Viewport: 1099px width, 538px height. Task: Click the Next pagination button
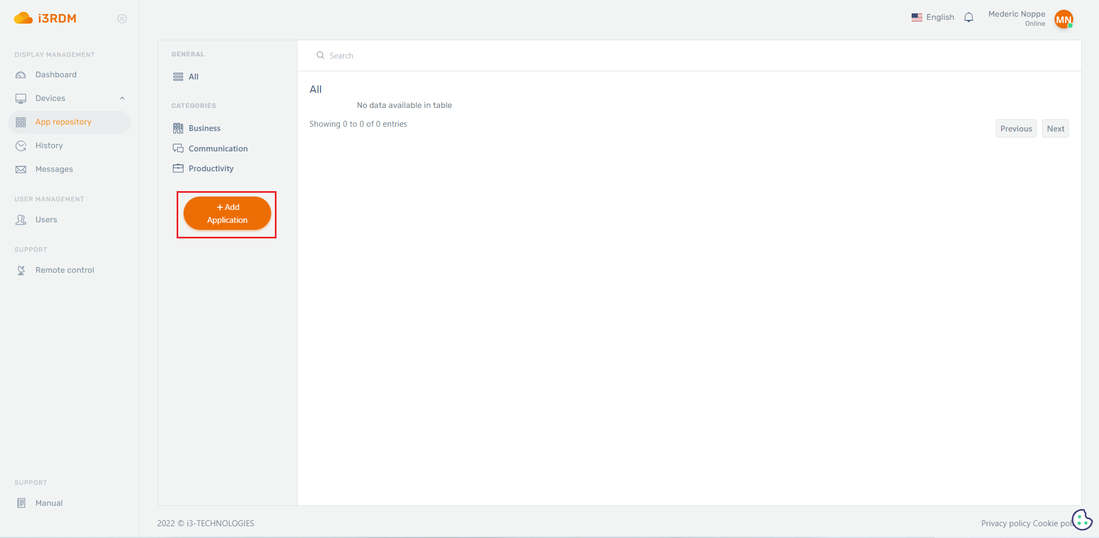tap(1055, 129)
